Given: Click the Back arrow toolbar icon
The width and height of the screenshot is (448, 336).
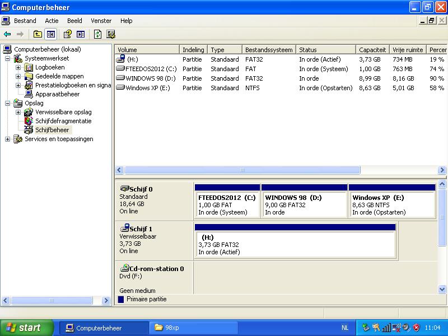Looking at the screenshot, I should coord(7,35).
